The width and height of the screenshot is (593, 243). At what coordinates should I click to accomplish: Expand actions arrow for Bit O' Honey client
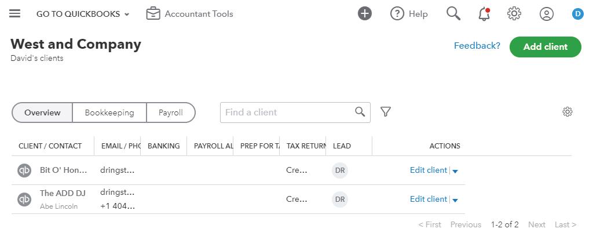coord(455,171)
